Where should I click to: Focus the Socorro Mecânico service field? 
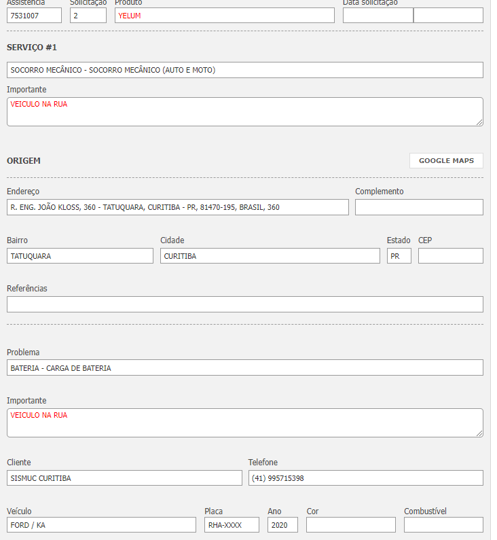coord(244,70)
